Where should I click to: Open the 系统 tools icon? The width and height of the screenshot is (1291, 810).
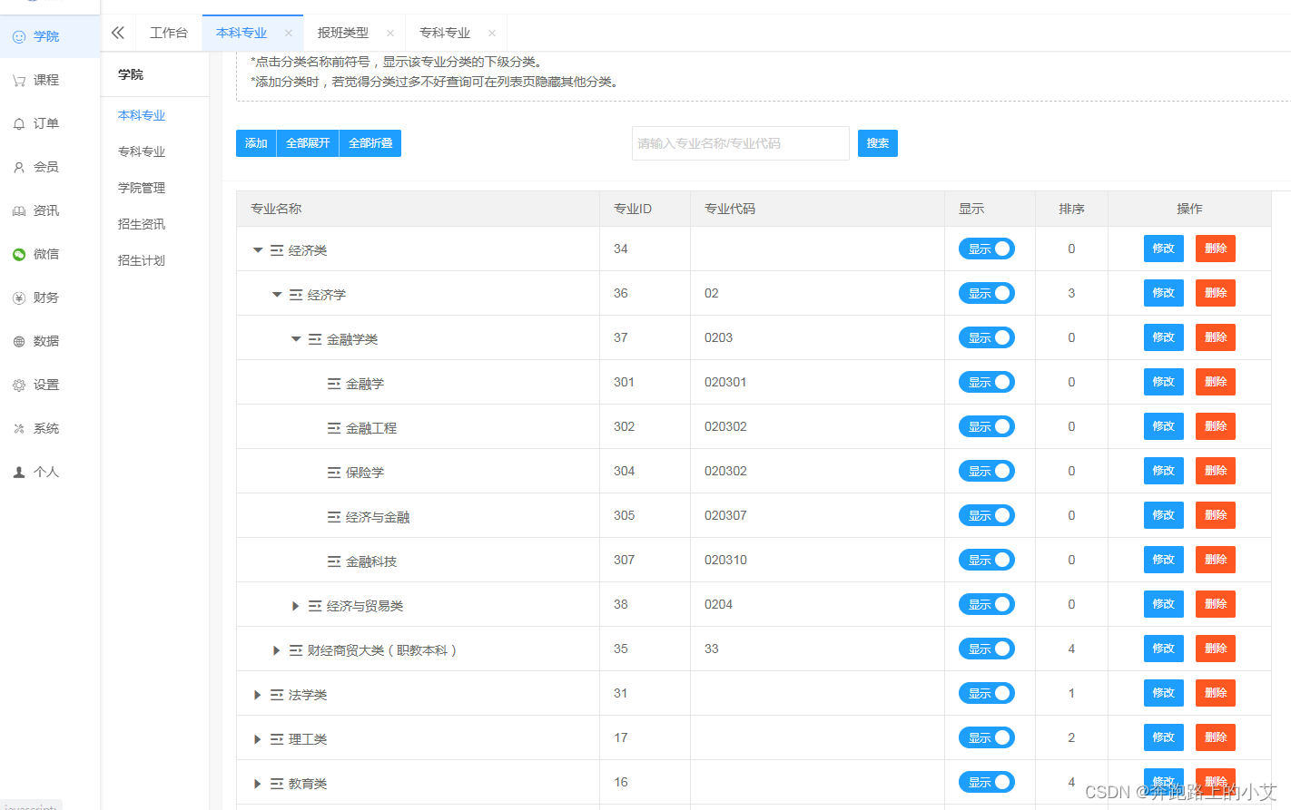click(x=19, y=429)
